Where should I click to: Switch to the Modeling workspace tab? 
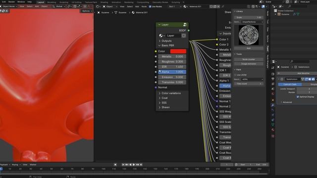click(x=52, y=2)
